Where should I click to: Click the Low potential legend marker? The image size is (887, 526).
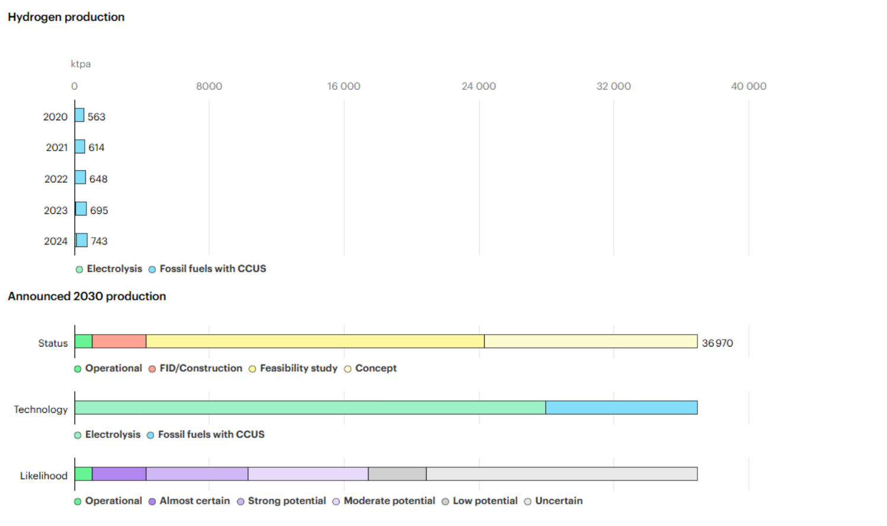[x=446, y=502]
